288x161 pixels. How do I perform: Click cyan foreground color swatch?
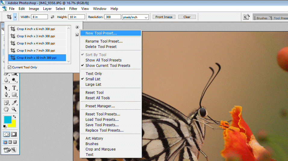8,120
